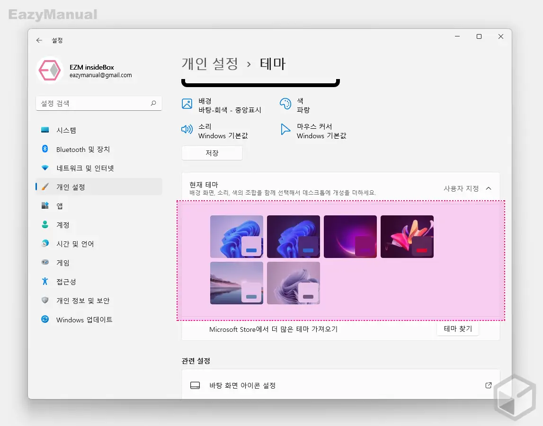Click the 관련 설정 heading
The height and width of the screenshot is (426, 543).
pos(196,361)
